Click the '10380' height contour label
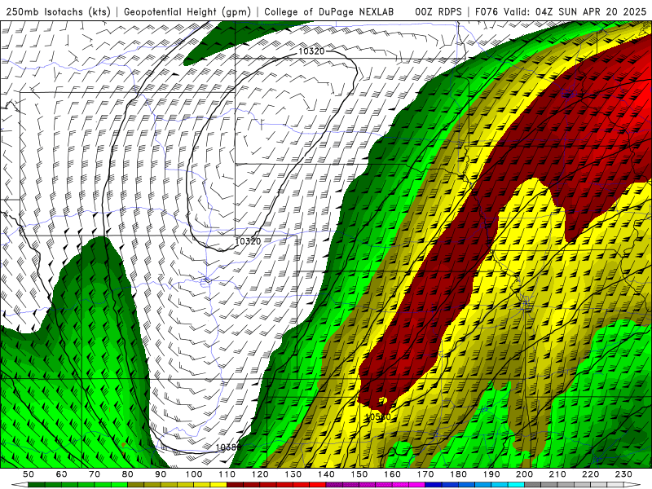This screenshot has width=652, height=489. [228, 447]
